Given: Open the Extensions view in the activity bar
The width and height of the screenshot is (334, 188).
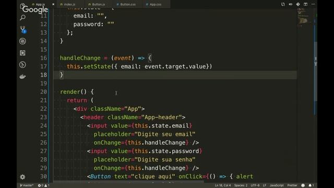Looking at the screenshot, I should point(22,53).
